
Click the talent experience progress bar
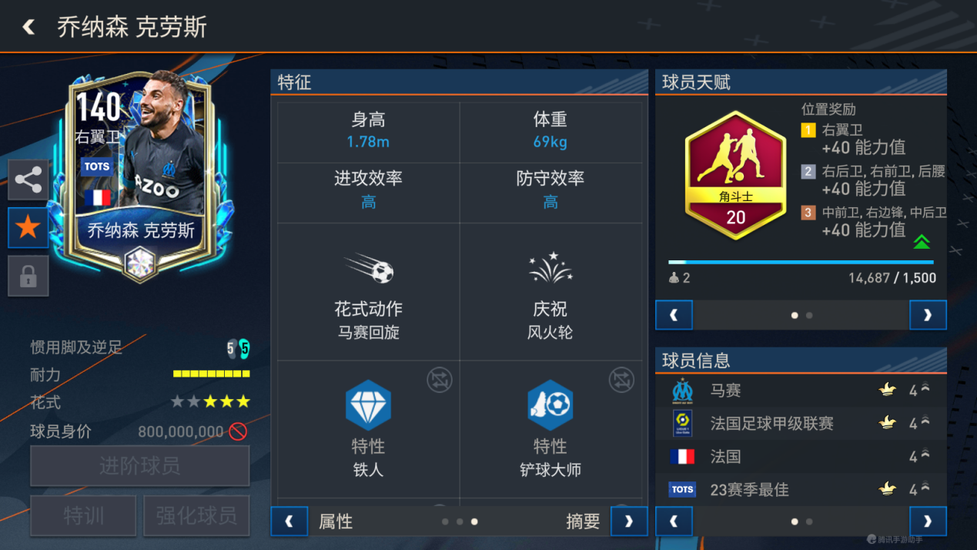tap(801, 263)
